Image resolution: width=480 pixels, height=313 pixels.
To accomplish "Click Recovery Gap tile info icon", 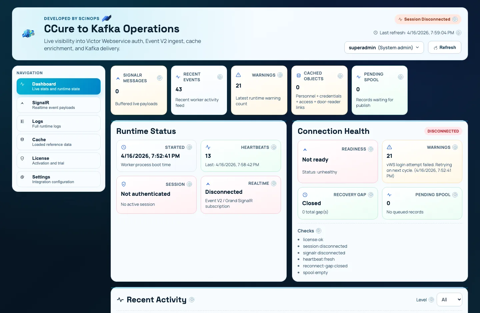I will tap(371, 194).
